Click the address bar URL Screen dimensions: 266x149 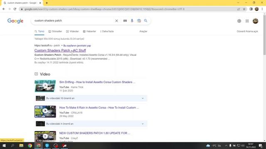click(x=104, y=9)
